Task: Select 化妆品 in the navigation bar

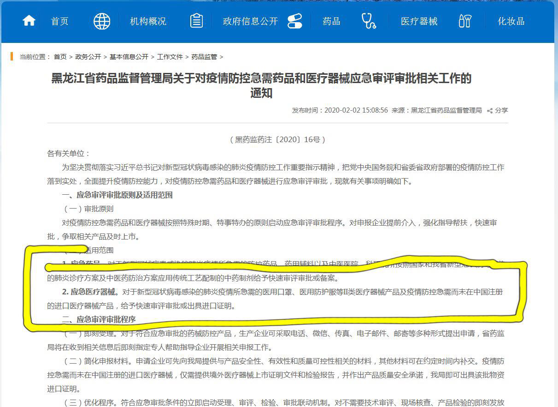Action: [x=511, y=21]
